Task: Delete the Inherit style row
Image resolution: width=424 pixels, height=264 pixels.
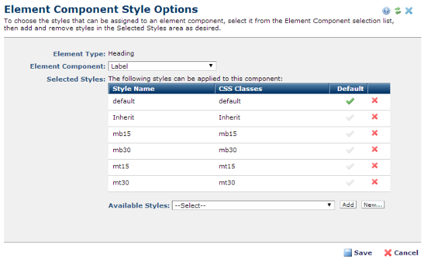Action: [x=375, y=117]
